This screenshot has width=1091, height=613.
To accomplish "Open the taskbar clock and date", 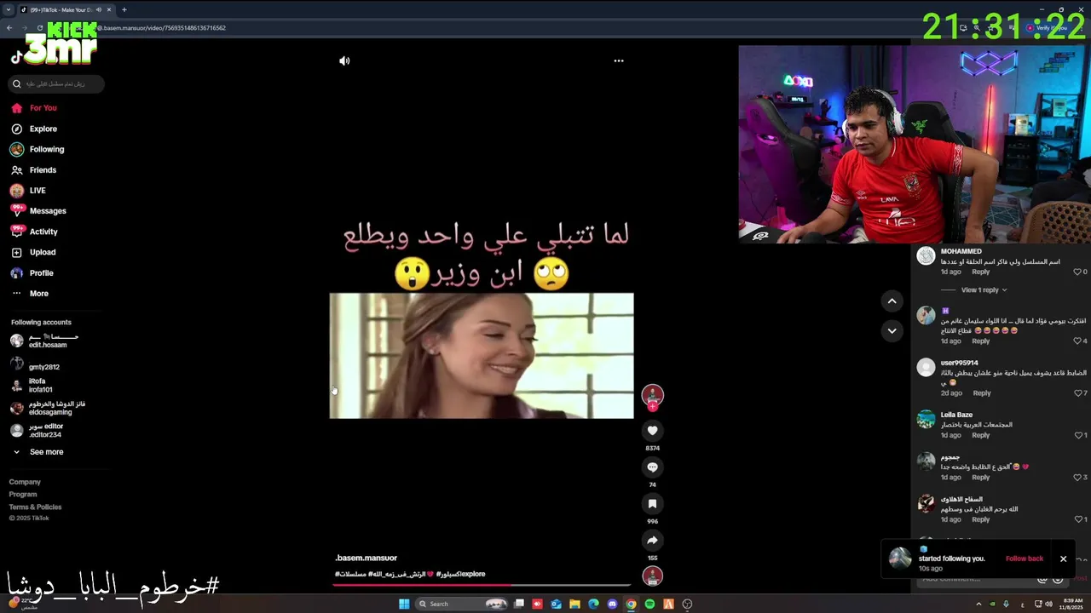I will click(x=1071, y=604).
